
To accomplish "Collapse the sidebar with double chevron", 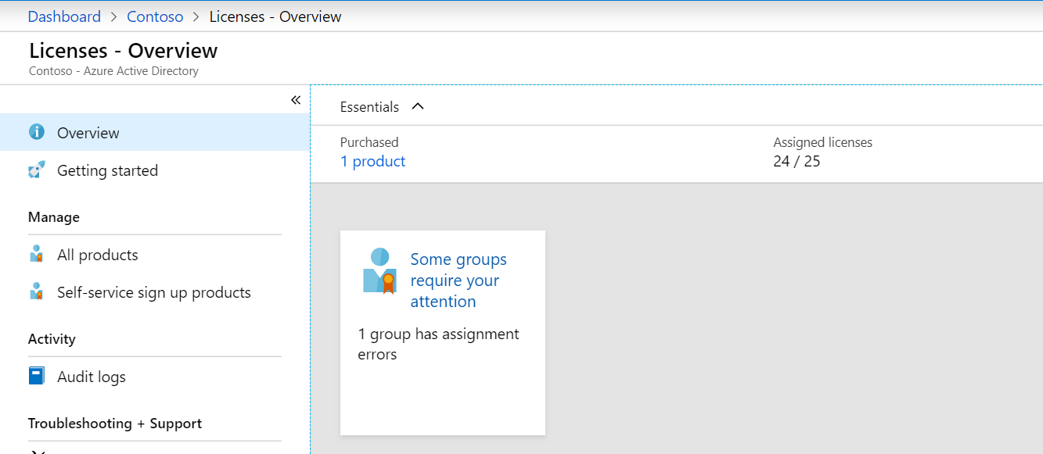I will [296, 100].
